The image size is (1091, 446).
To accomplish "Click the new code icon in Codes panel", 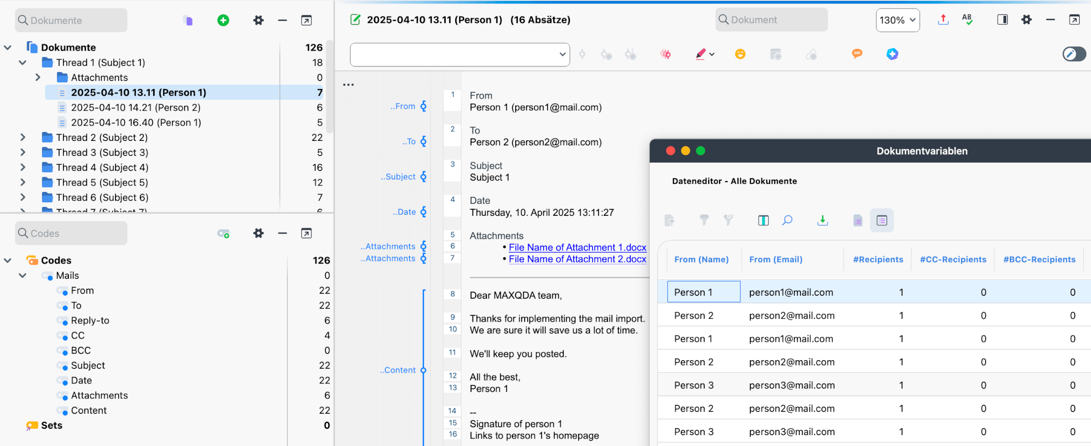I will pyautogui.click(x=223, y=234).
